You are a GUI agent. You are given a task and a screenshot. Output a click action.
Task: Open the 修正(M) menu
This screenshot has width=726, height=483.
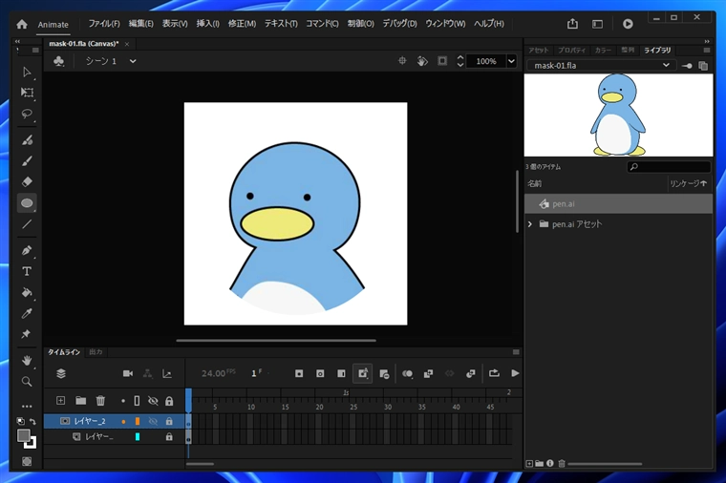(242, 24)
